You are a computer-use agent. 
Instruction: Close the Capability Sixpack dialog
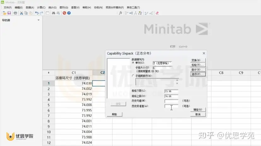[204, 53]
